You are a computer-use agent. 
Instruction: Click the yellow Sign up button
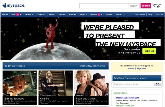click(x=149, y=51)
